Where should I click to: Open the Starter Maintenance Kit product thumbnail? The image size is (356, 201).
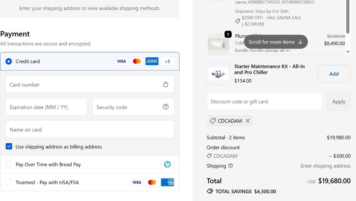(x=218, y=74)
